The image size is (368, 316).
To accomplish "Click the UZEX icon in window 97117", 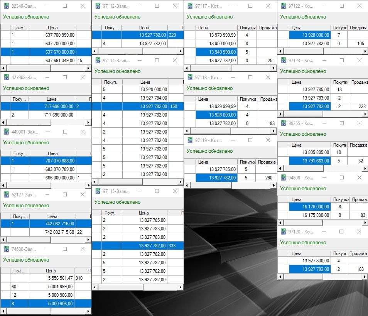I will click(190, 6).
